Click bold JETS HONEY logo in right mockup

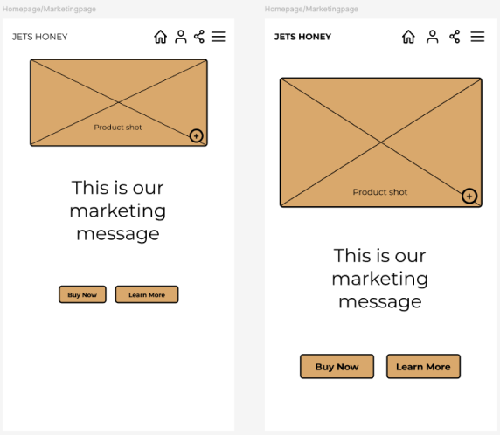click(x=302, y=37)
